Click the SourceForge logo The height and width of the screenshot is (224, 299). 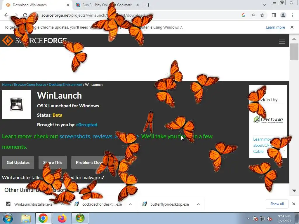34,41
